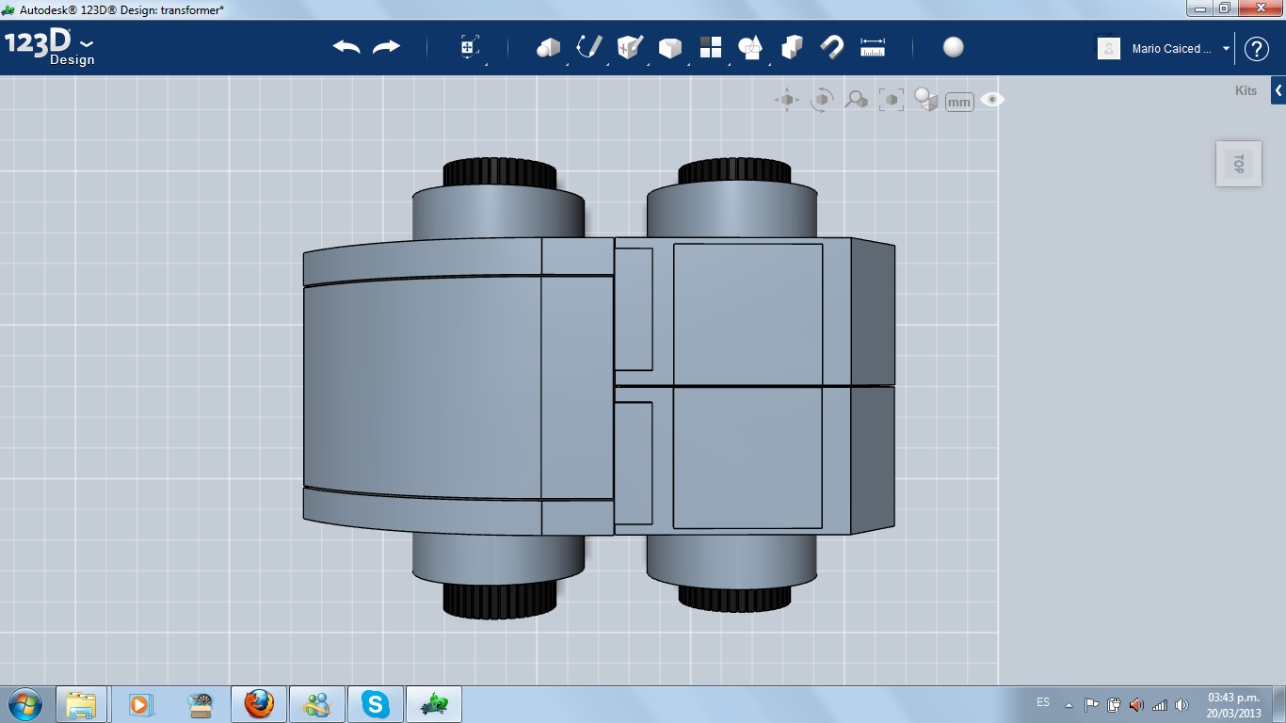
Task: Select the Pan navigation tool
Action: [787, 100]
